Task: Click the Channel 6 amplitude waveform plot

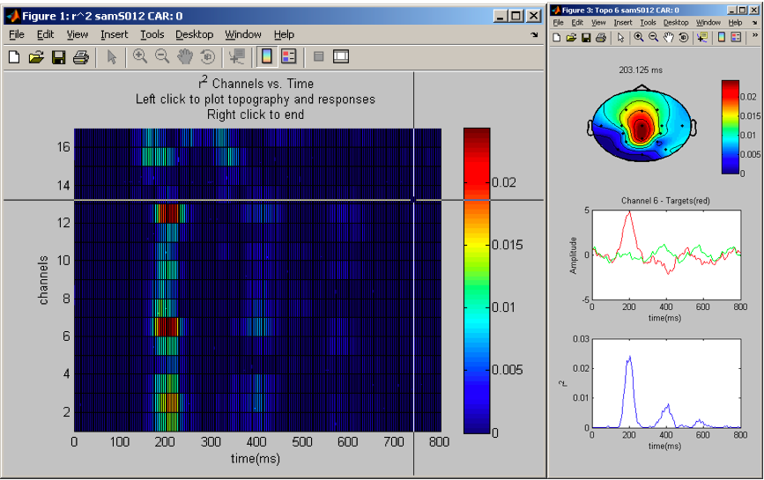Action: [x=666, y=255]
